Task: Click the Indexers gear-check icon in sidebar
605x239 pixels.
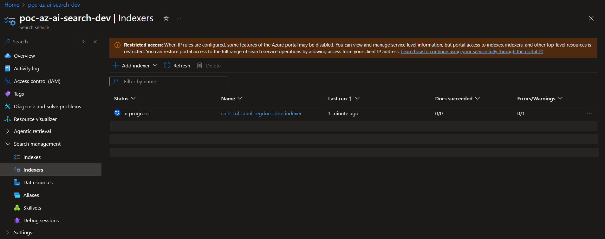Action: pos(17,170)
